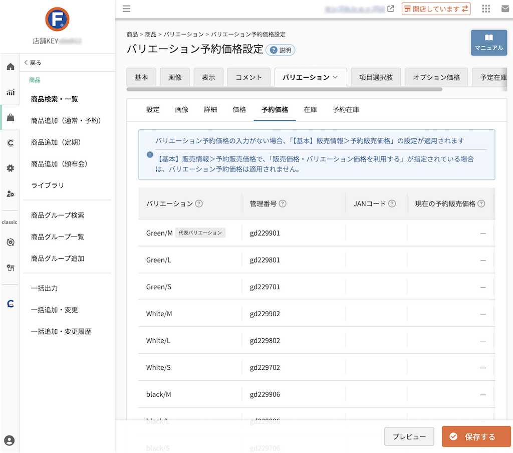Toggle the 開店しています shop status
Screen dimensions: 513x453
tap(436, 9)
